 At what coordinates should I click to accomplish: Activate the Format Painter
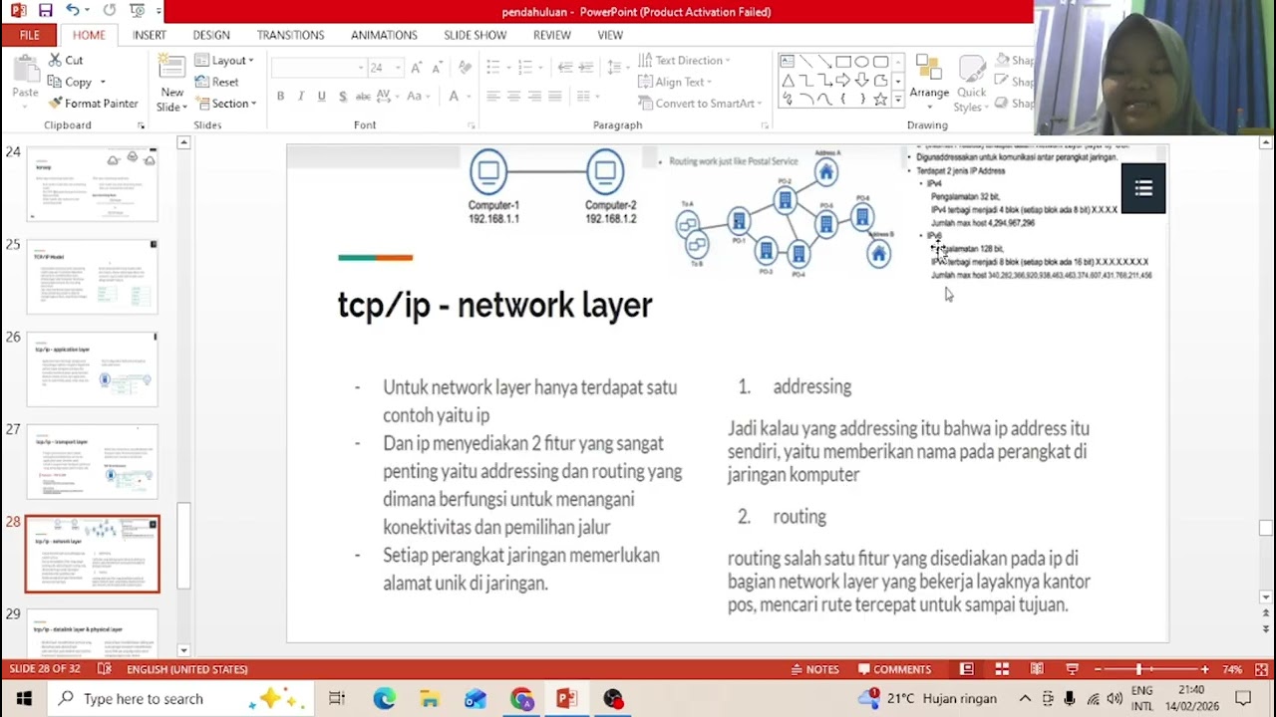[x=93, y=104]
